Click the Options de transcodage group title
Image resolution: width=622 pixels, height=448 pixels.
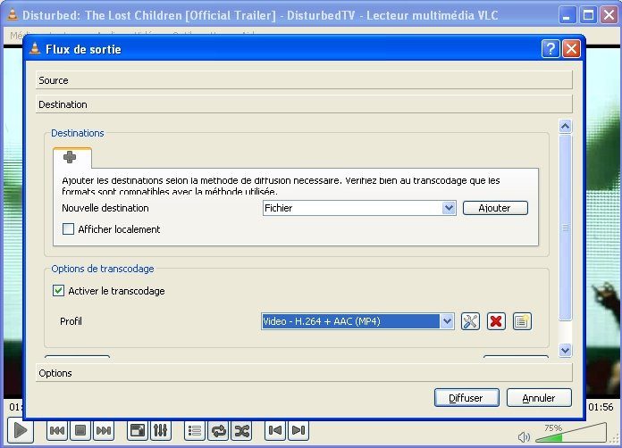click(x=103, y=269)
